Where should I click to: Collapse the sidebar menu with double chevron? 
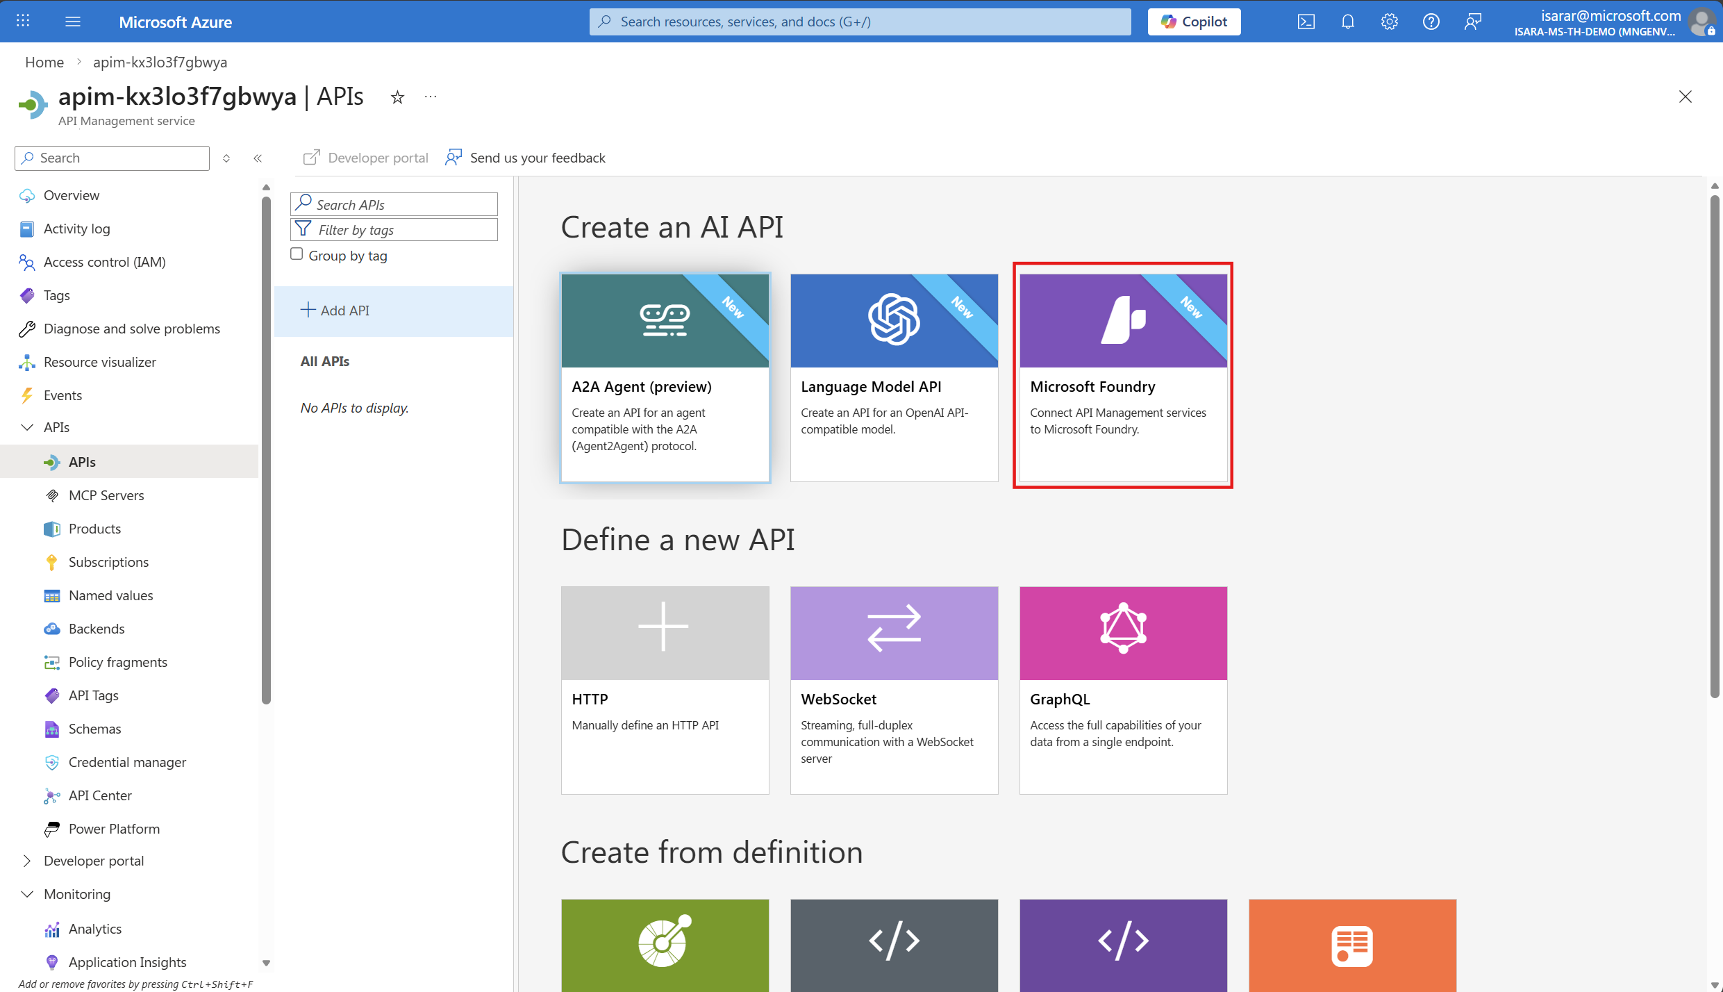click(258, 158)
